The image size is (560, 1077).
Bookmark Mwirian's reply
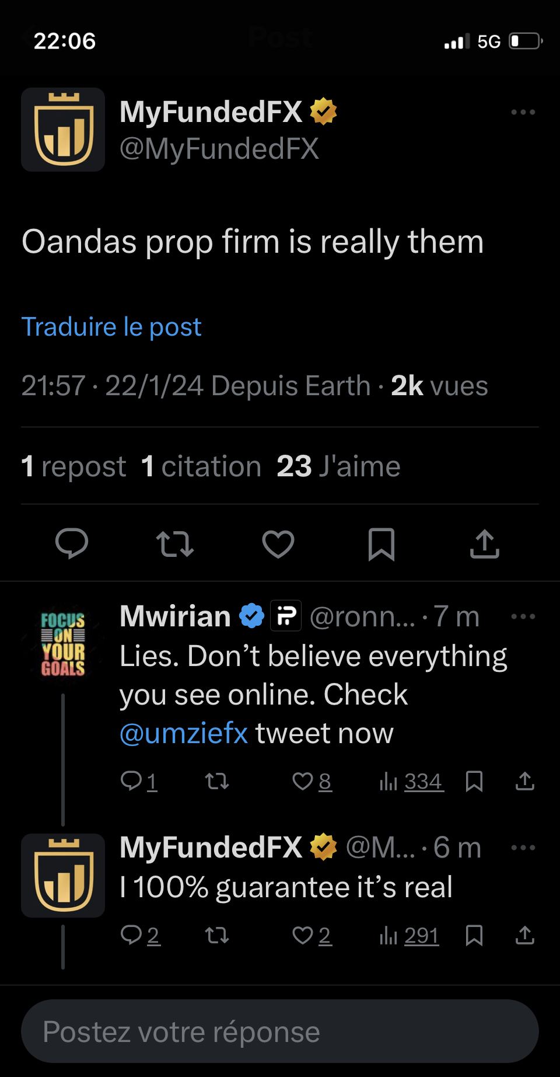pyautogui.click(x=474, y=781)
